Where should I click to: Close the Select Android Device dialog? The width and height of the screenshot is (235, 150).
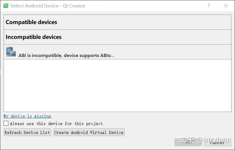point(226,6)
